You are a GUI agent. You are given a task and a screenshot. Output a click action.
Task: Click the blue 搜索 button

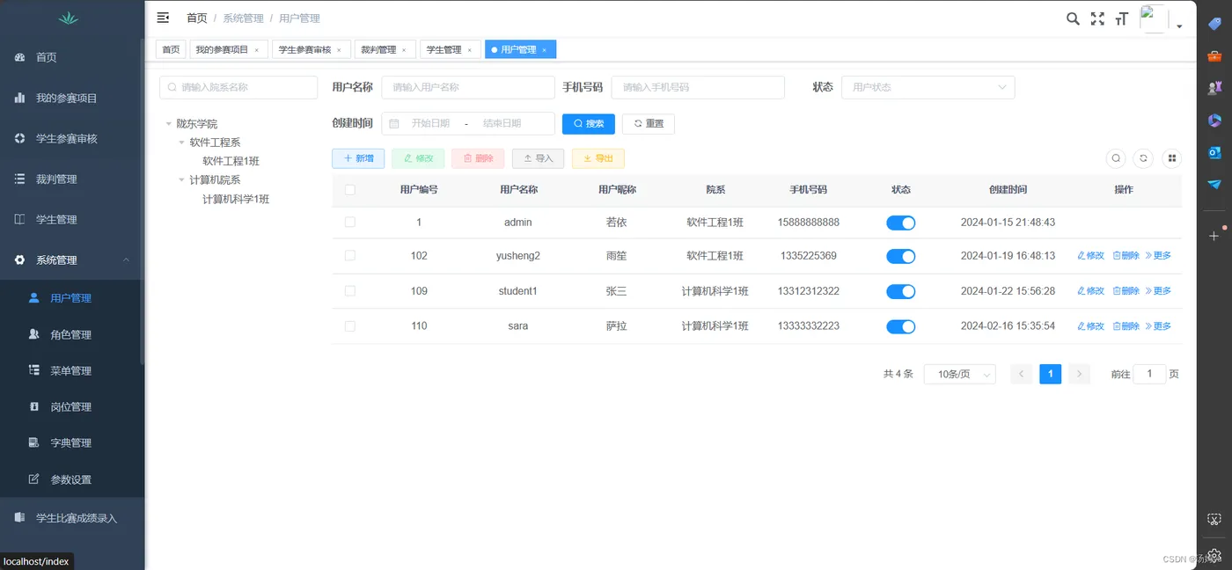(588, 123)
